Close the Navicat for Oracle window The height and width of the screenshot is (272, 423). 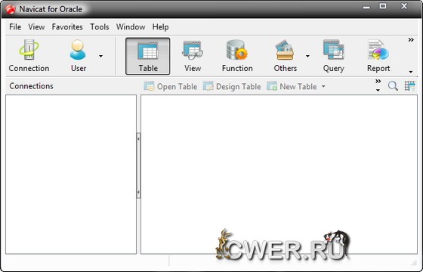point(404,6)
